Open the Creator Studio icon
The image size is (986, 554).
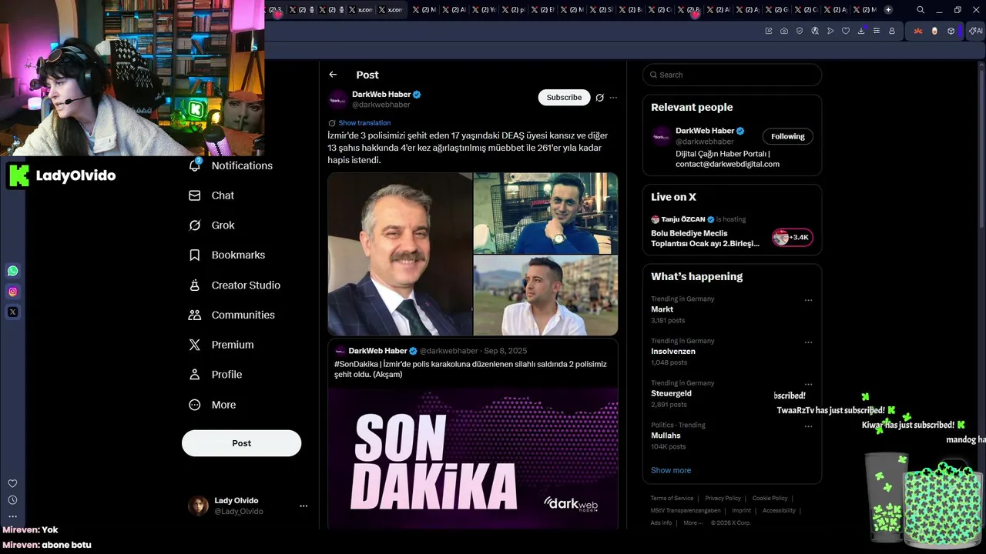tap(195, 285)
